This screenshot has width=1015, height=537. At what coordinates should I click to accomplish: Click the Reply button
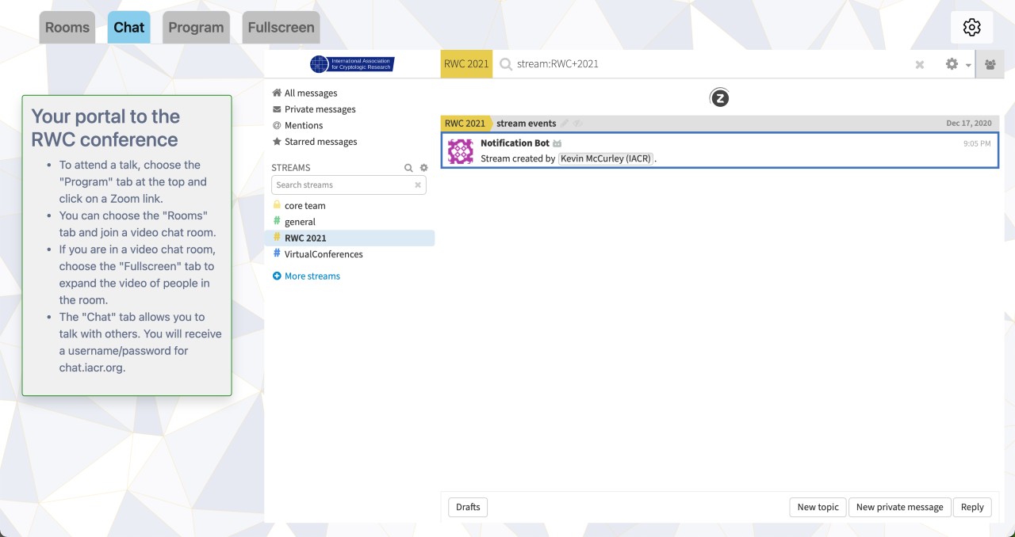(972, 508)
